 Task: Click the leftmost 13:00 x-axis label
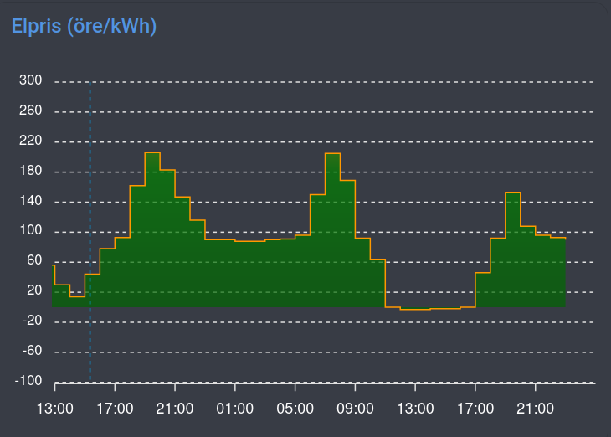[54, 409]
